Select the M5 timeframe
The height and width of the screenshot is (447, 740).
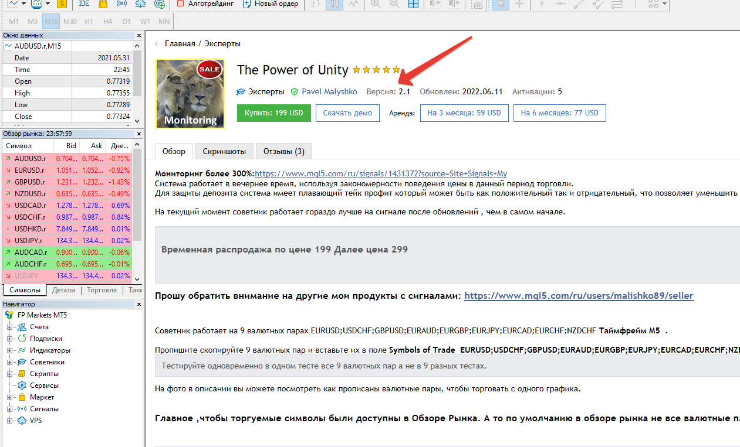[33, 21]
